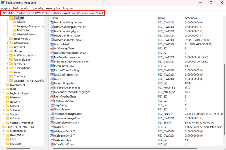The width and height of the screenshot is (226, 150).
Task: Click the binary icon beside TranscodedImageCache
Action: click(x=52, y=114)
